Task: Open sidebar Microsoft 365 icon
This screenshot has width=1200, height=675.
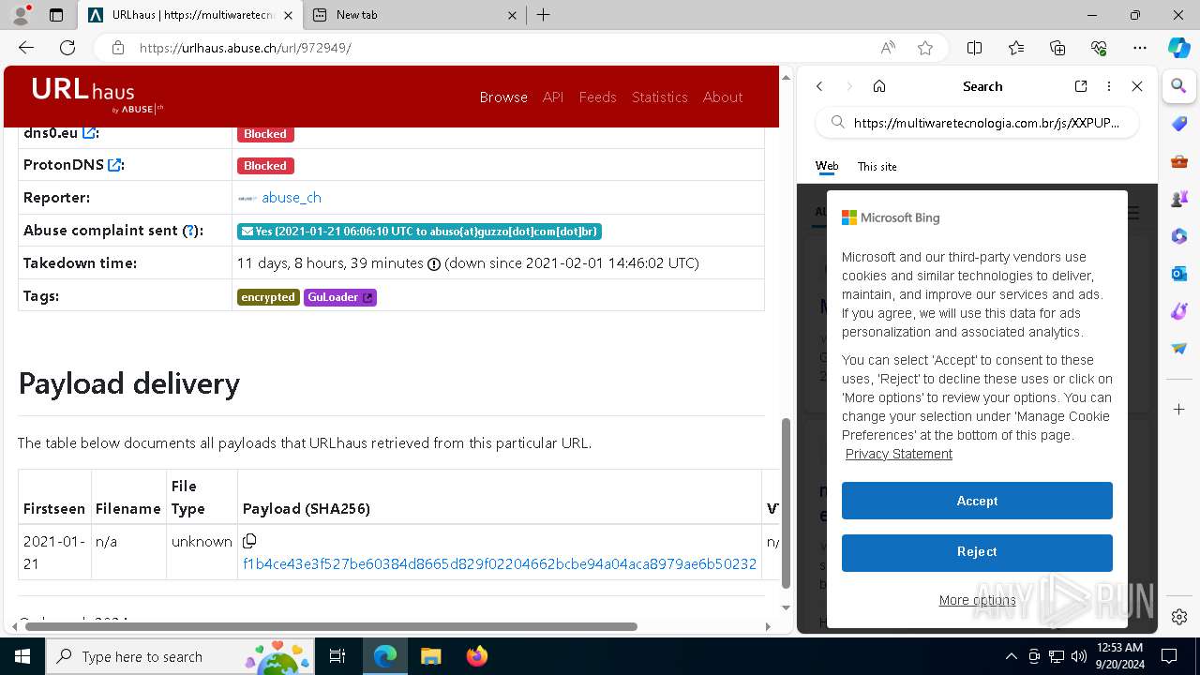Action: [1179, 236]
